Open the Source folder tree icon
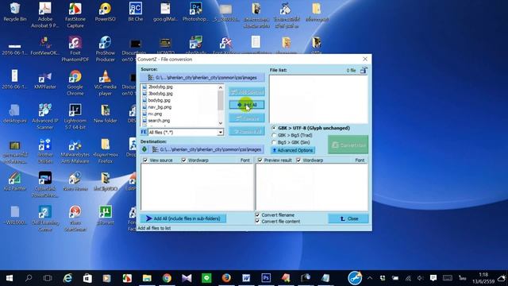This screenshot has height=286, width=508. tap(151, 78)
